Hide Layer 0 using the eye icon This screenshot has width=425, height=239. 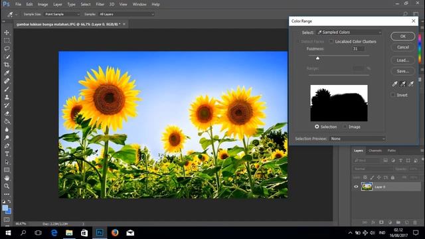pyautogui.click(x=356, y=187)
